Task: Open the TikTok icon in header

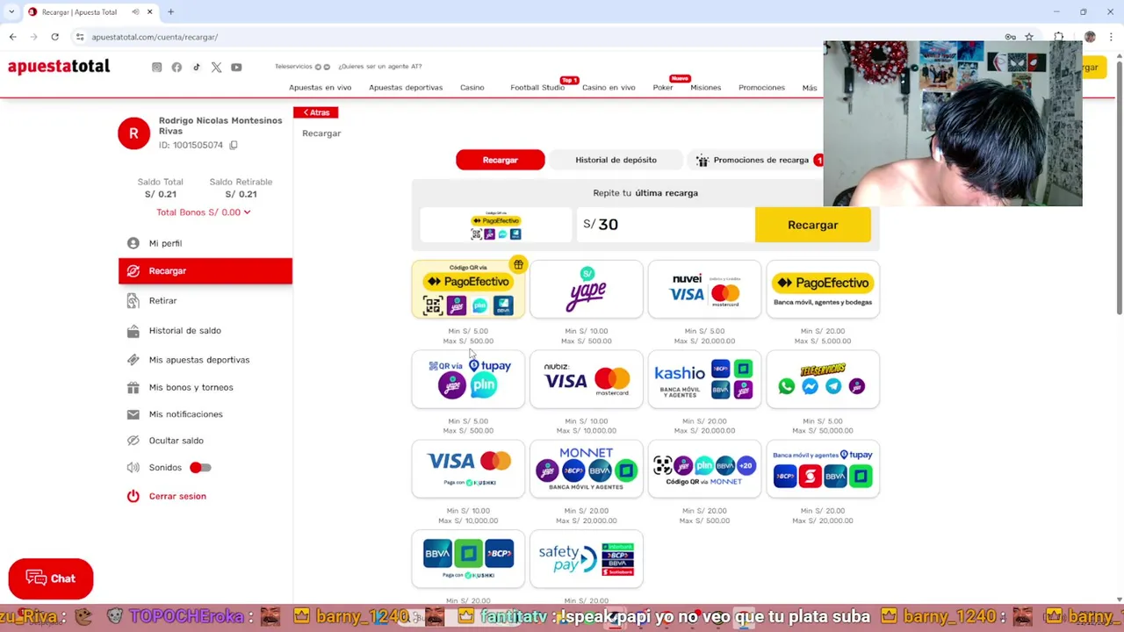Action: tap(196, 67)
